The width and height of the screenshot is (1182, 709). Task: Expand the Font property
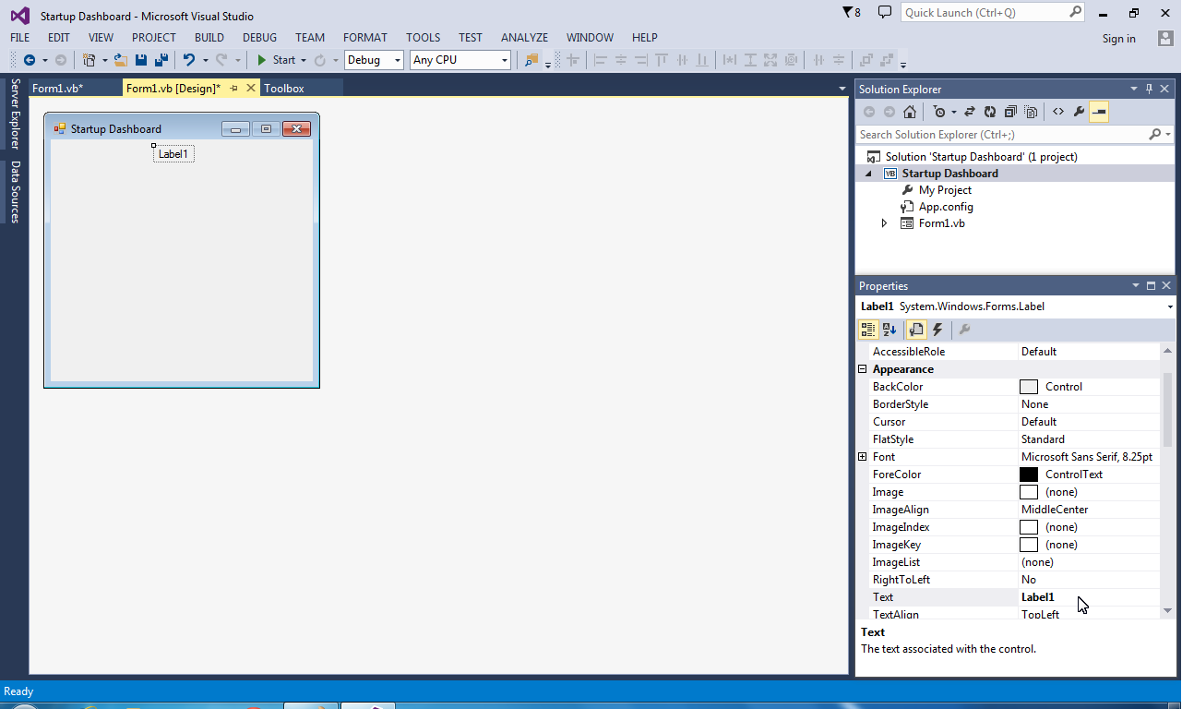point(863,457)
